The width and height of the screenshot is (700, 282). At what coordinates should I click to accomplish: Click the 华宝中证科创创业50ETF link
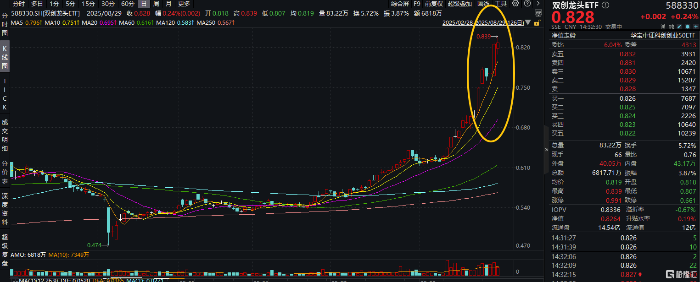pyautogui.click(x=663, y=35)
